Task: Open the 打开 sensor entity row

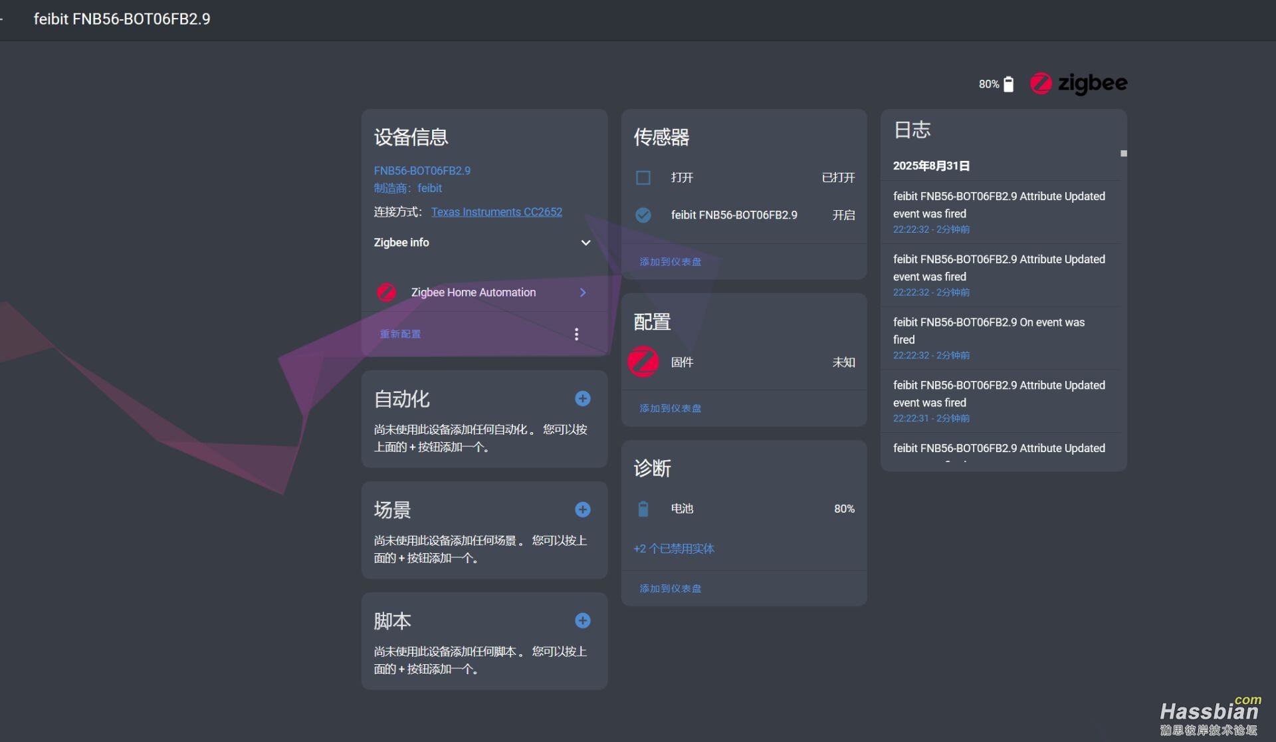Action: (744, 178)
